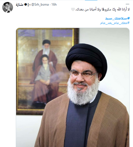Click the gold picture frame edge in photo

pos(17,70)
